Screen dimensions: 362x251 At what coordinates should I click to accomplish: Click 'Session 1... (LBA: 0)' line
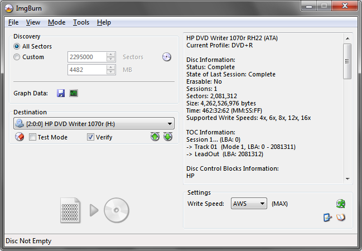(x=213, y=139)
